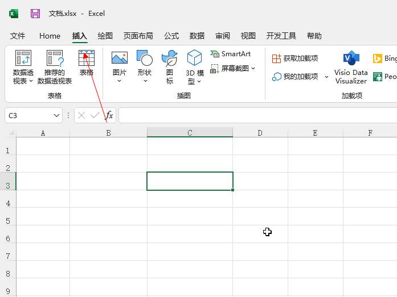Image resolution: width=397 pixels, height=297 pixels.
Task: Switch to the Formulas (公式) tab
Action: [x=171, y=36]
